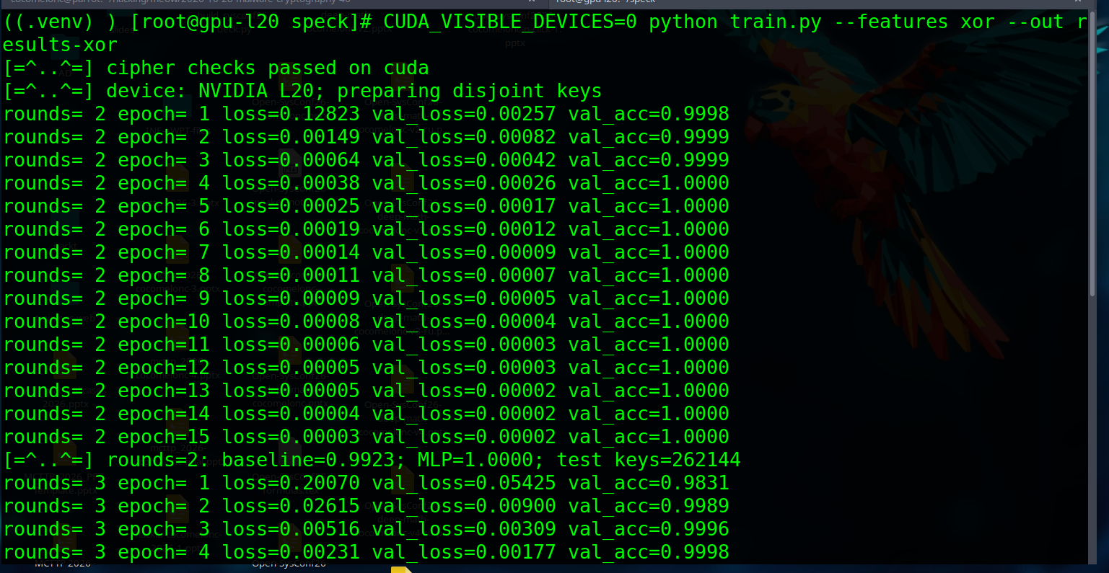The image size is (1109, 573).
Task: Click 'val_acc=0.9998' on the rounds 2 epoch 1 line
Action: [649, 115]
